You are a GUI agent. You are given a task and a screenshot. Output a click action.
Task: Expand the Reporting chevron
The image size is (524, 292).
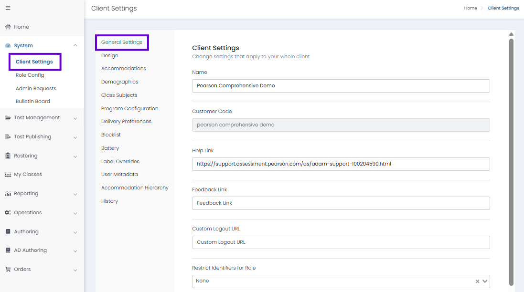(x=75, y=194)
